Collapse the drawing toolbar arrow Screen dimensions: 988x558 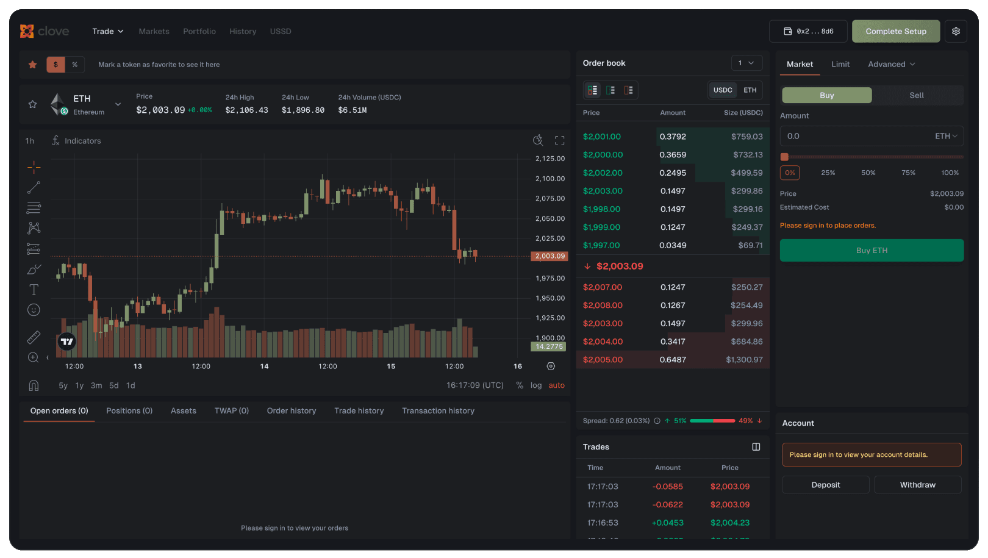[48, 358]
